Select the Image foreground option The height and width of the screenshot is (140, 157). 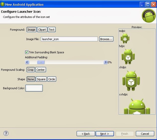coord(31,30)
